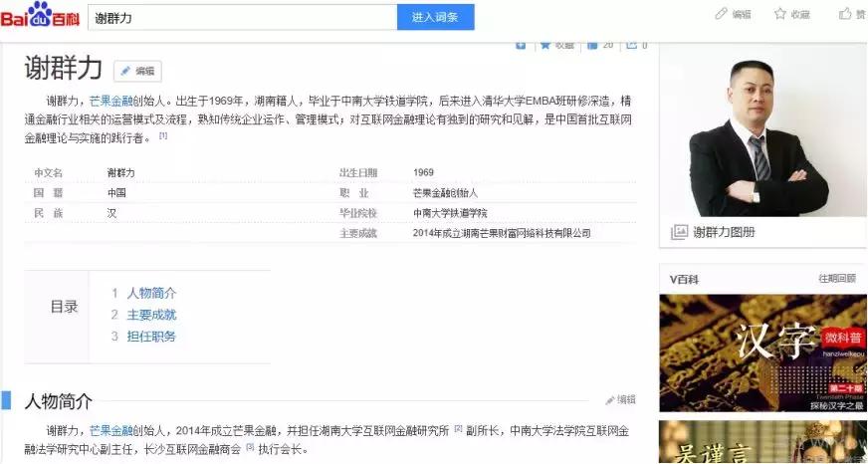Click the star icon in top header
868x464 pixels.
[780, 14]
